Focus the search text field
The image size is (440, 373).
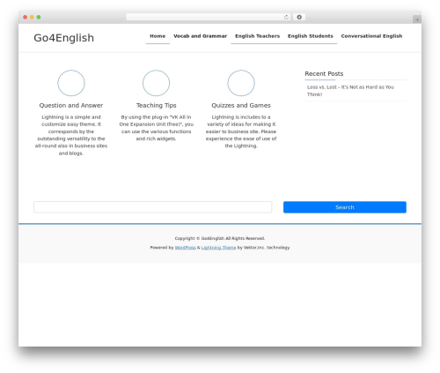point(153,207)
